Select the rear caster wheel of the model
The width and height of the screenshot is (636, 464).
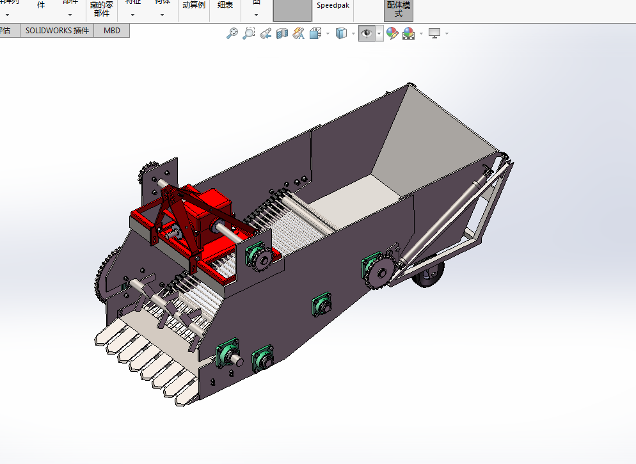[x=427, y=274]
